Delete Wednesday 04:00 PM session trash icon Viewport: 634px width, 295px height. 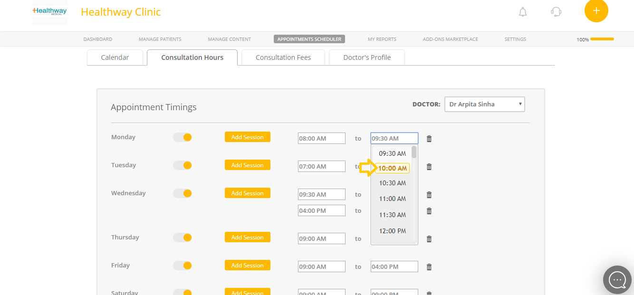pyautogui.click(x=429, y=211)
